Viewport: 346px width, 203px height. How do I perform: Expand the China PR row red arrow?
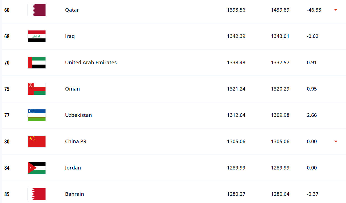click(336, 142)
